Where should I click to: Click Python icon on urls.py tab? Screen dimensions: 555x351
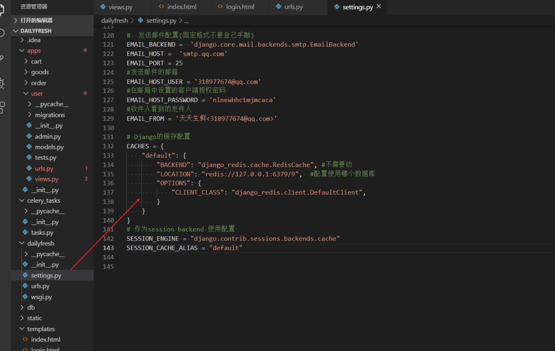coord(278,7)
